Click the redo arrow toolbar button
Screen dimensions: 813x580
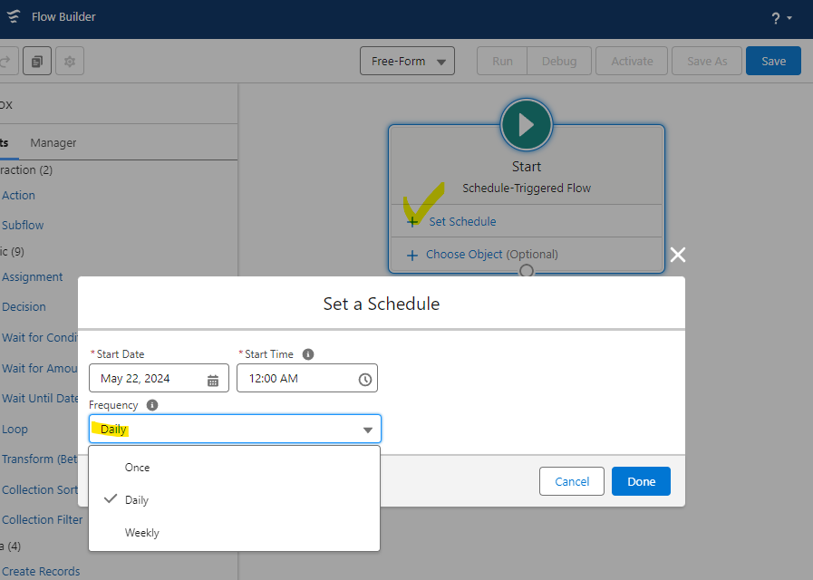[7, 61]
